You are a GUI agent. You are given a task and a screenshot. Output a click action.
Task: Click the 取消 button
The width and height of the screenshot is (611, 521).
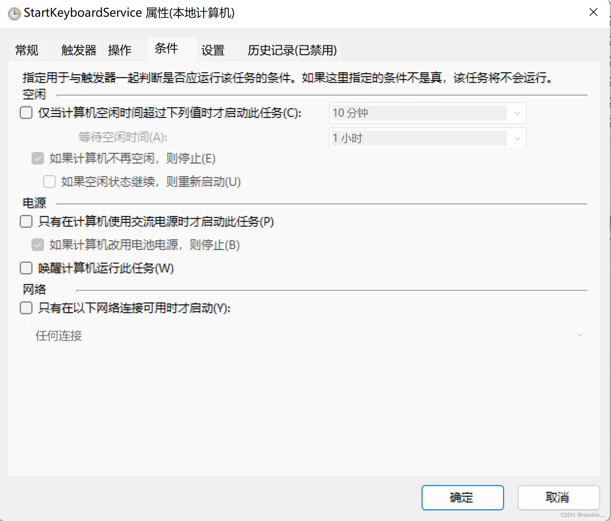point(559,497)
